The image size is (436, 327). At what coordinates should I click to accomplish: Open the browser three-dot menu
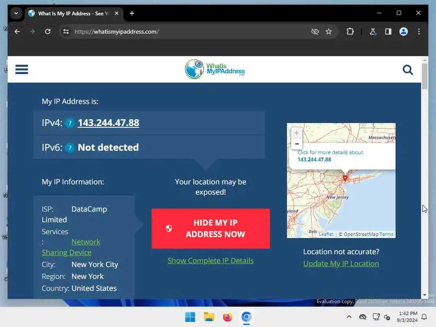pyautogui.click(x=419, y=32)
